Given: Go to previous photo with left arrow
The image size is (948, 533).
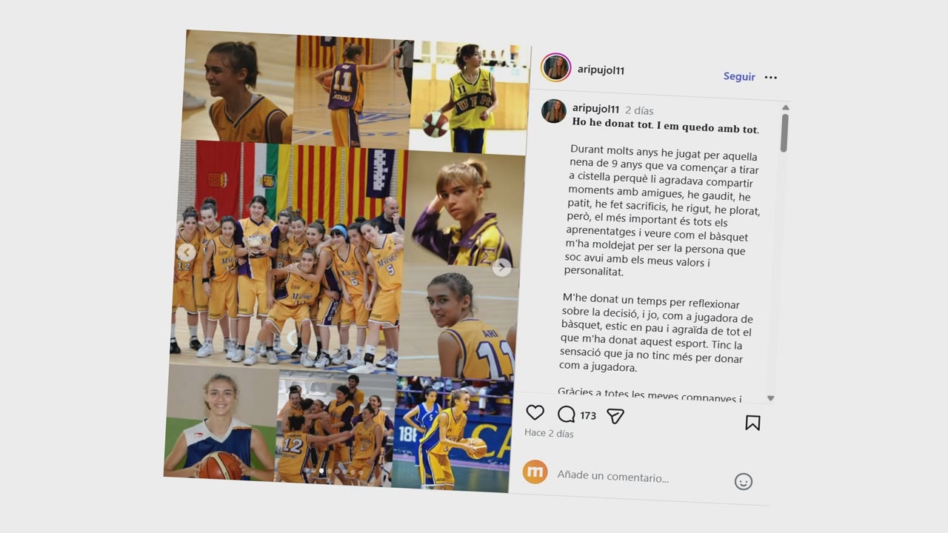Looking at the screenshot, I should [187, 252].
